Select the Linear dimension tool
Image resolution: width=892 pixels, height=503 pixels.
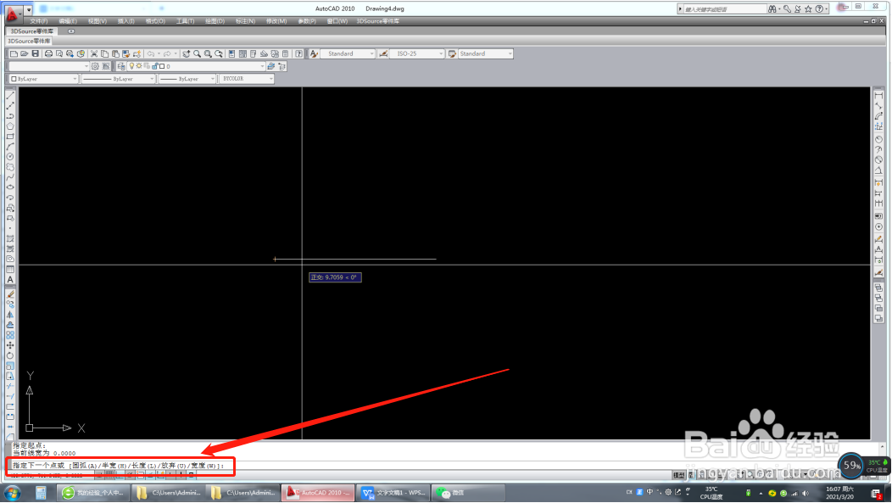click(x=879, y=96)
